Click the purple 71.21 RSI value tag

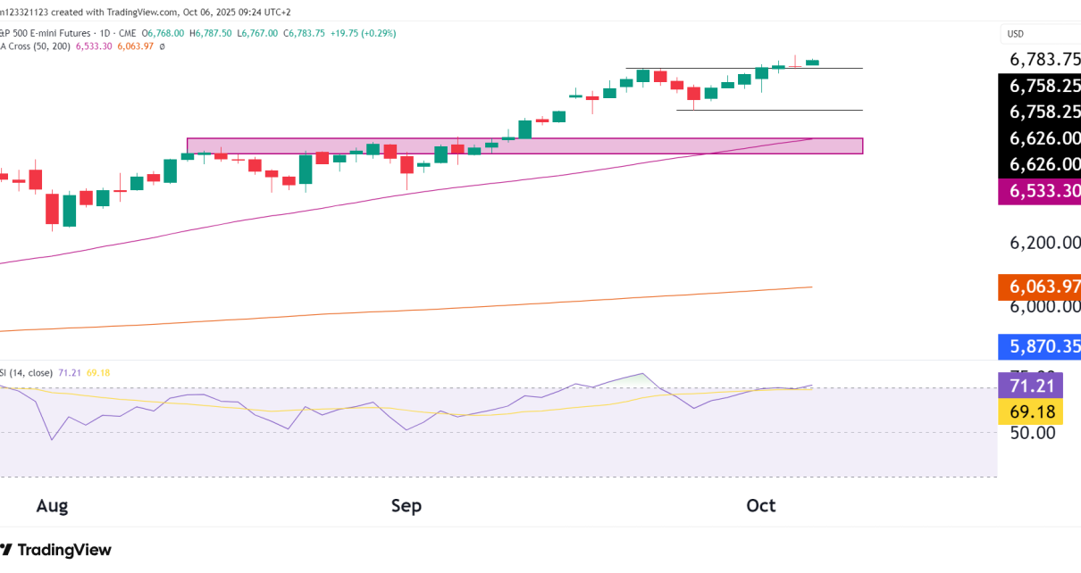click(1030, 386)
